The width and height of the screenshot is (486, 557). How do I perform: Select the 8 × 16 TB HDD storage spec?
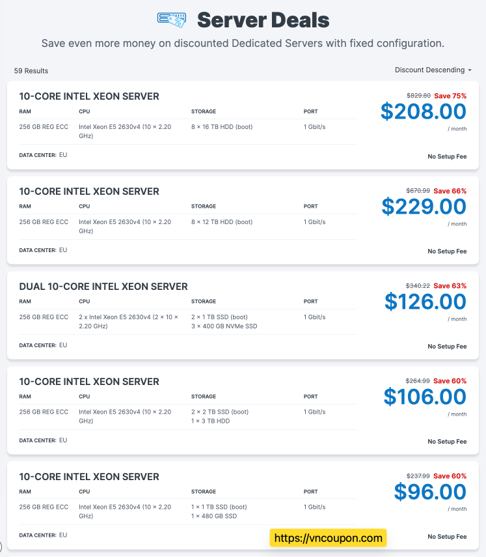click(x=222, y=127)
